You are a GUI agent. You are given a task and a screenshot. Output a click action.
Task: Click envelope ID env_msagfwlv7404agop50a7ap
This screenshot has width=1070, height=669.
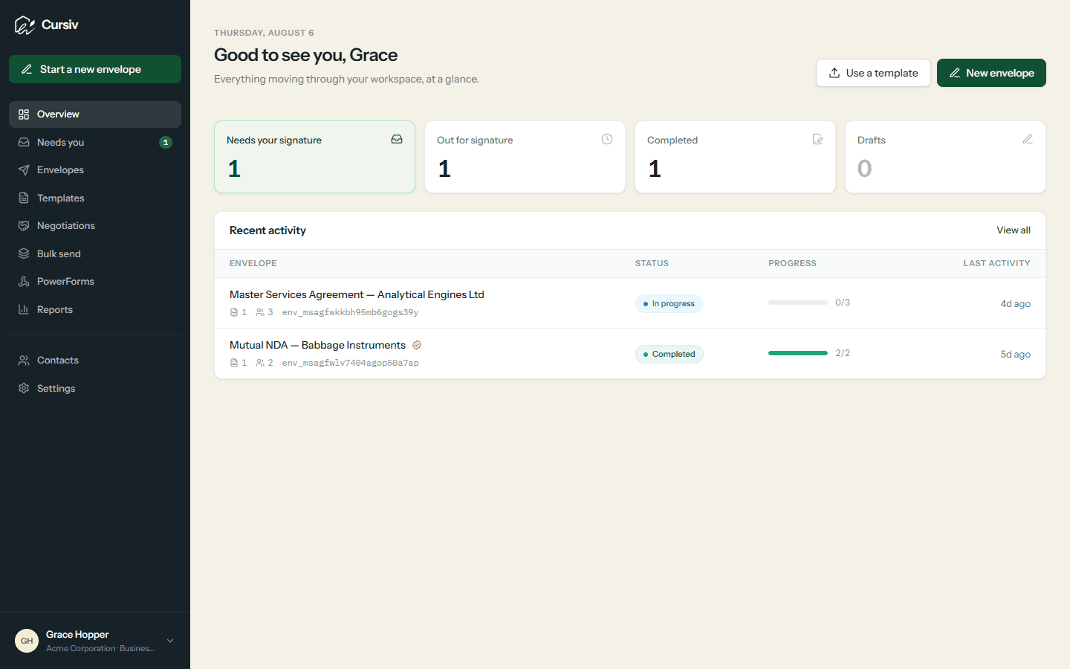point(350,363)
